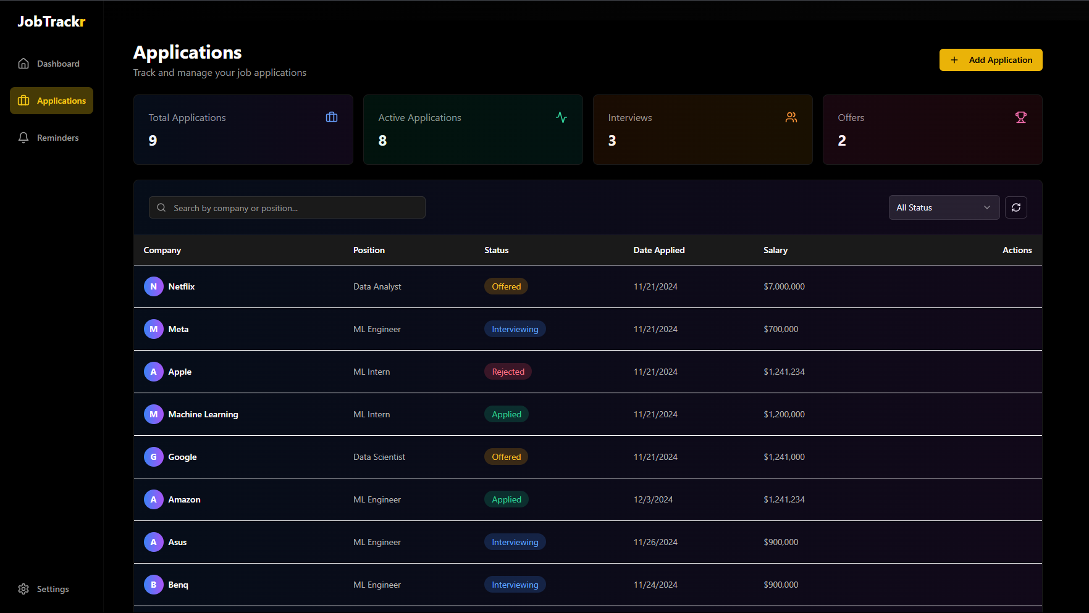This screenshot has height=613, width=1089.
Task: Click the briefcase icon in Total Applications card
Action: point(332,117)
